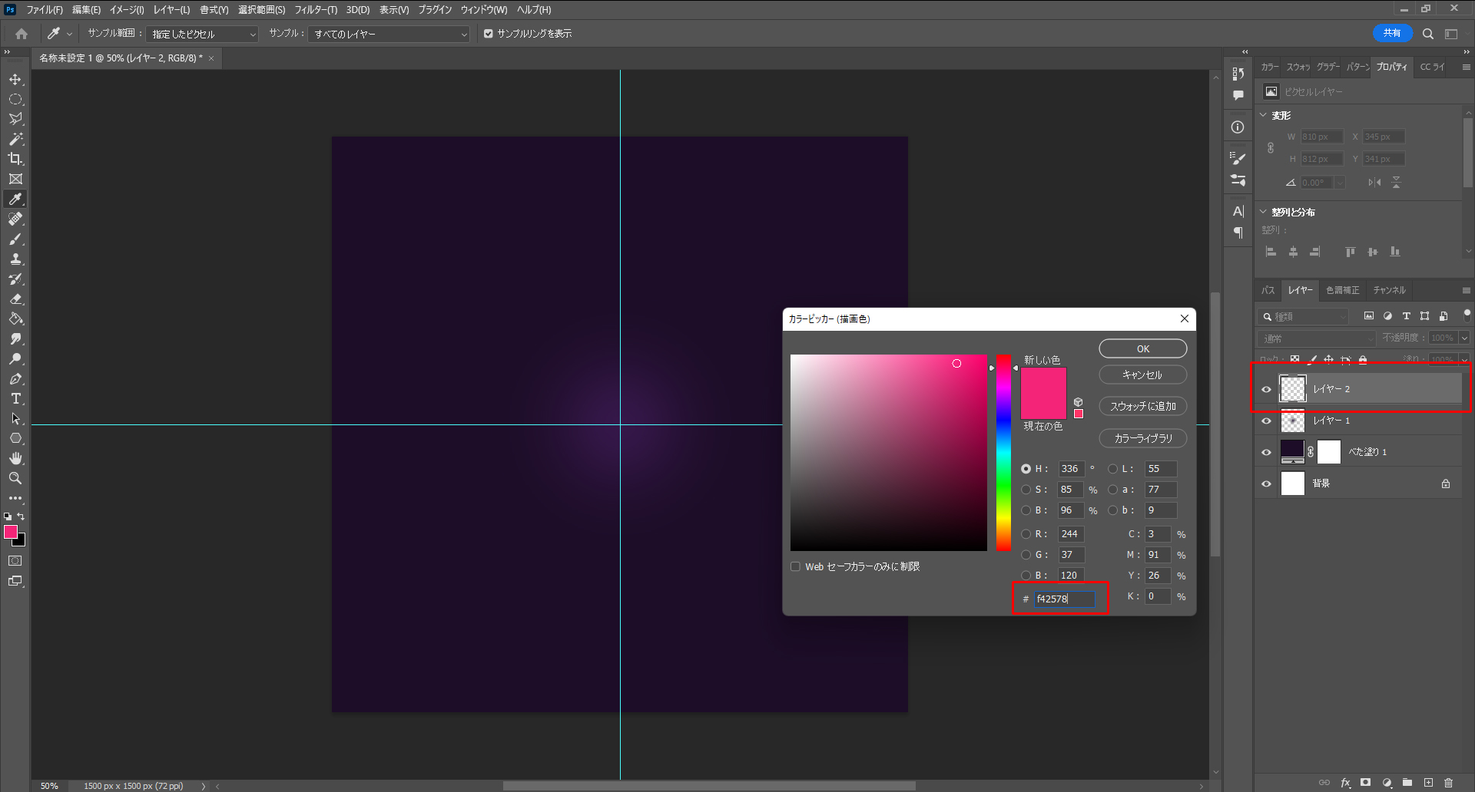The image size is (1475, 792).
Task: Click the search icon near the share button
Action: coord(1427,34)
